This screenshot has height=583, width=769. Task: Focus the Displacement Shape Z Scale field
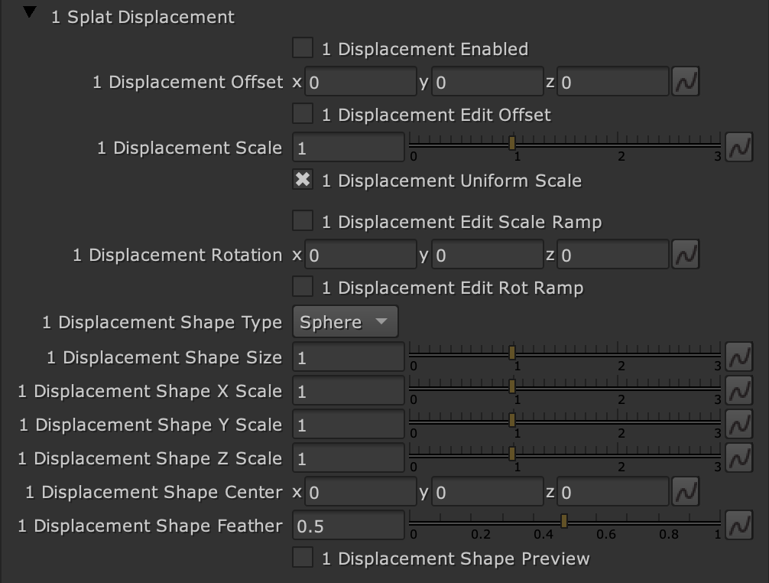pos(349,458)
